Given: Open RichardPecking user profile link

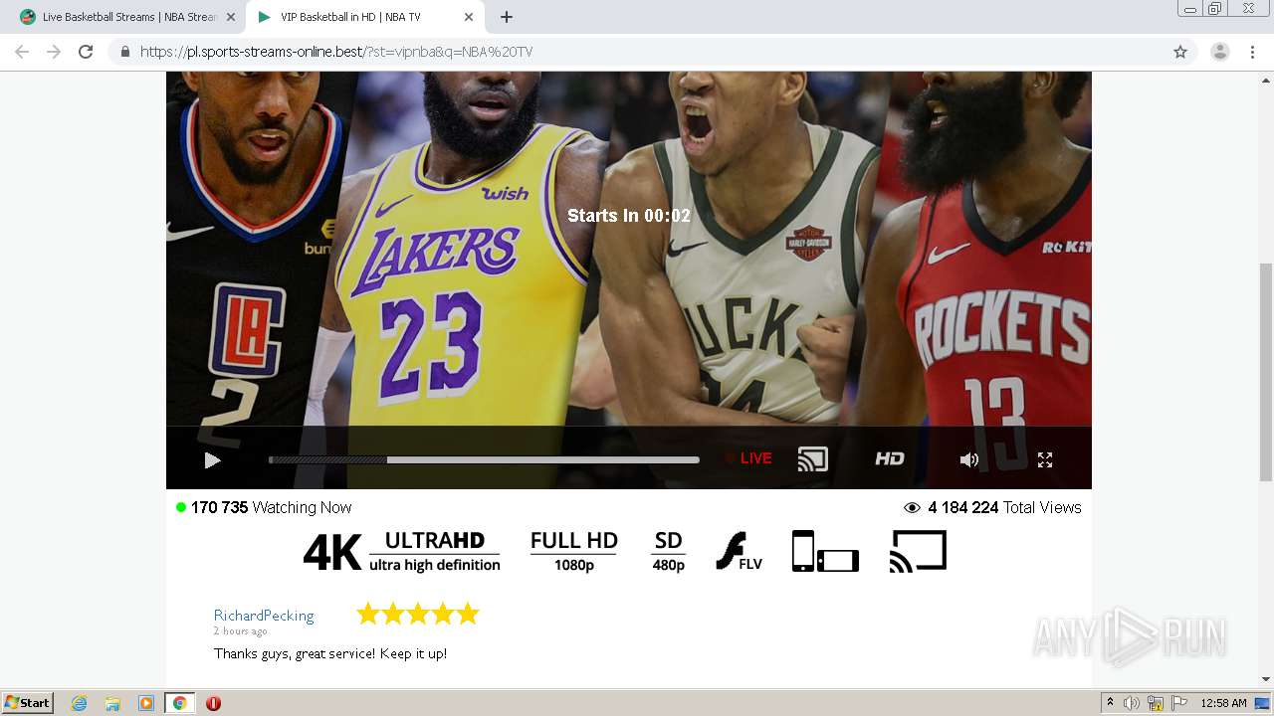Looking at the screenshot, I should coord(264,616).
